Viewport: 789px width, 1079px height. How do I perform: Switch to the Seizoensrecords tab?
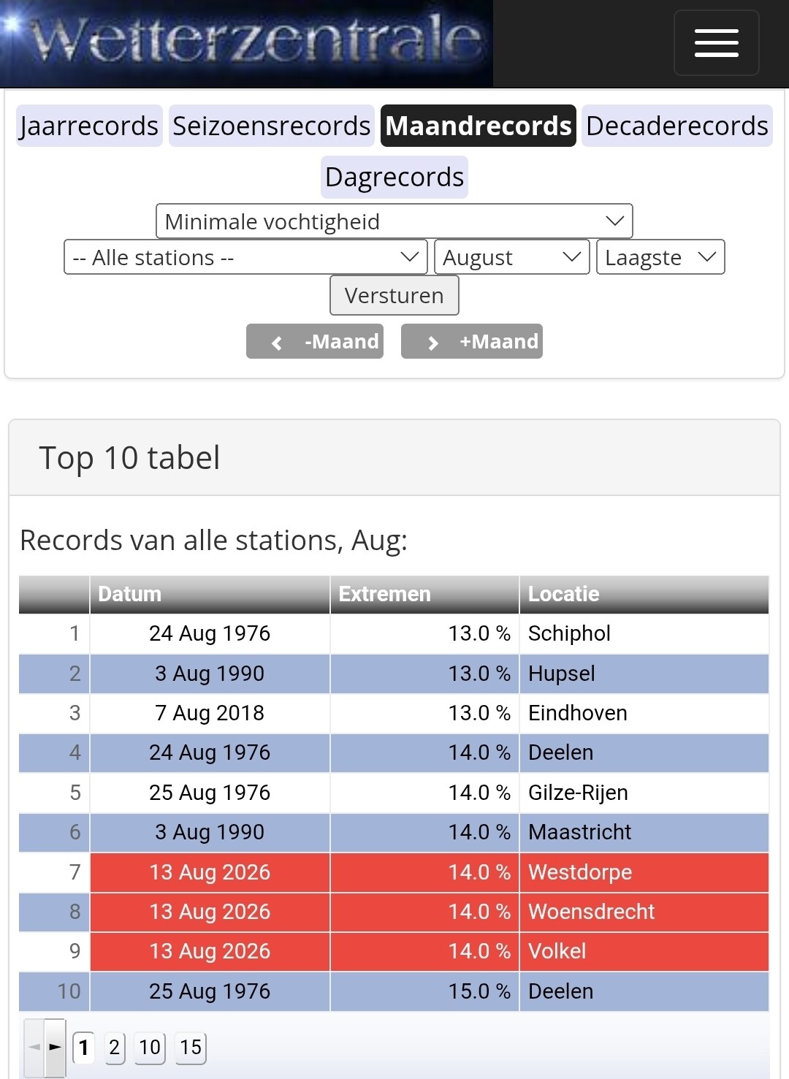pos(272,126)
